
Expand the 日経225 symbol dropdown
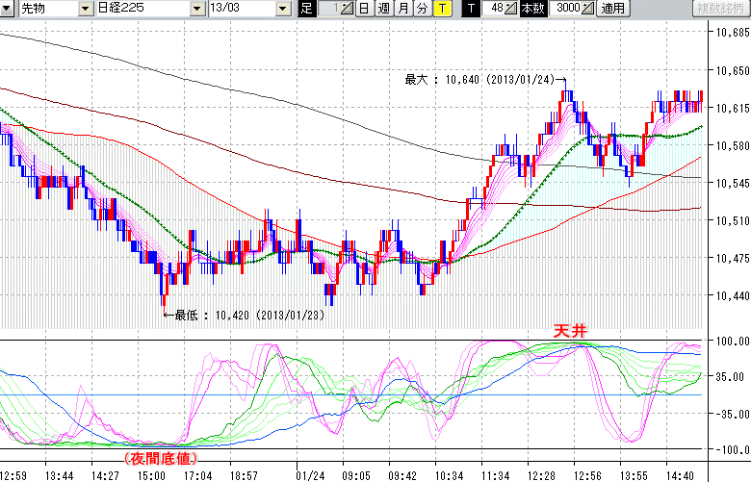[x=196, y=9]
